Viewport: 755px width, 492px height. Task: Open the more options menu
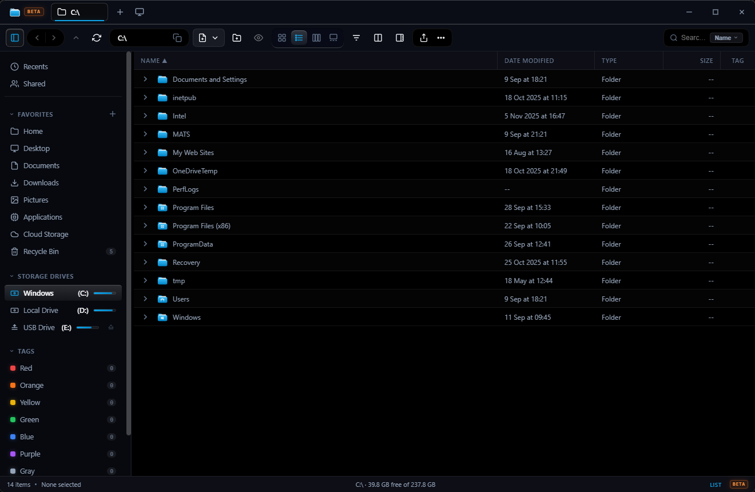[441, 38]
